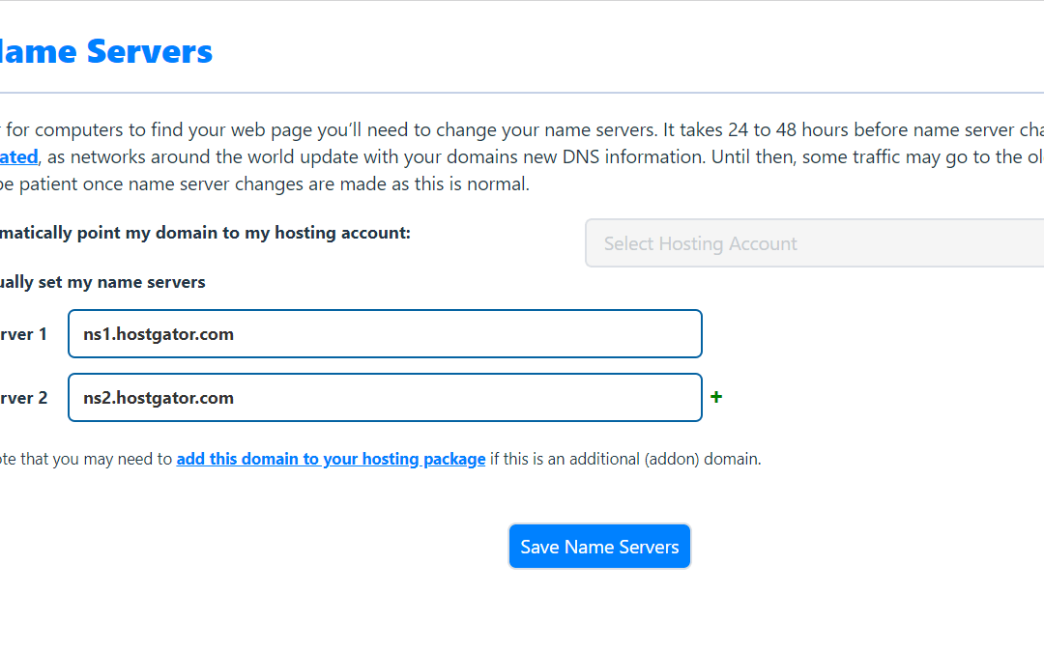Open the Select Hosting Account dropdown
Viewport: 1044px width, 649px height.
(x=814, y=243)
